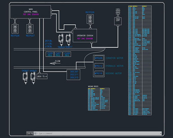Click the 'MACHINE DEVICES' table title
Viewport: 173px width, 138px height.
93,86
